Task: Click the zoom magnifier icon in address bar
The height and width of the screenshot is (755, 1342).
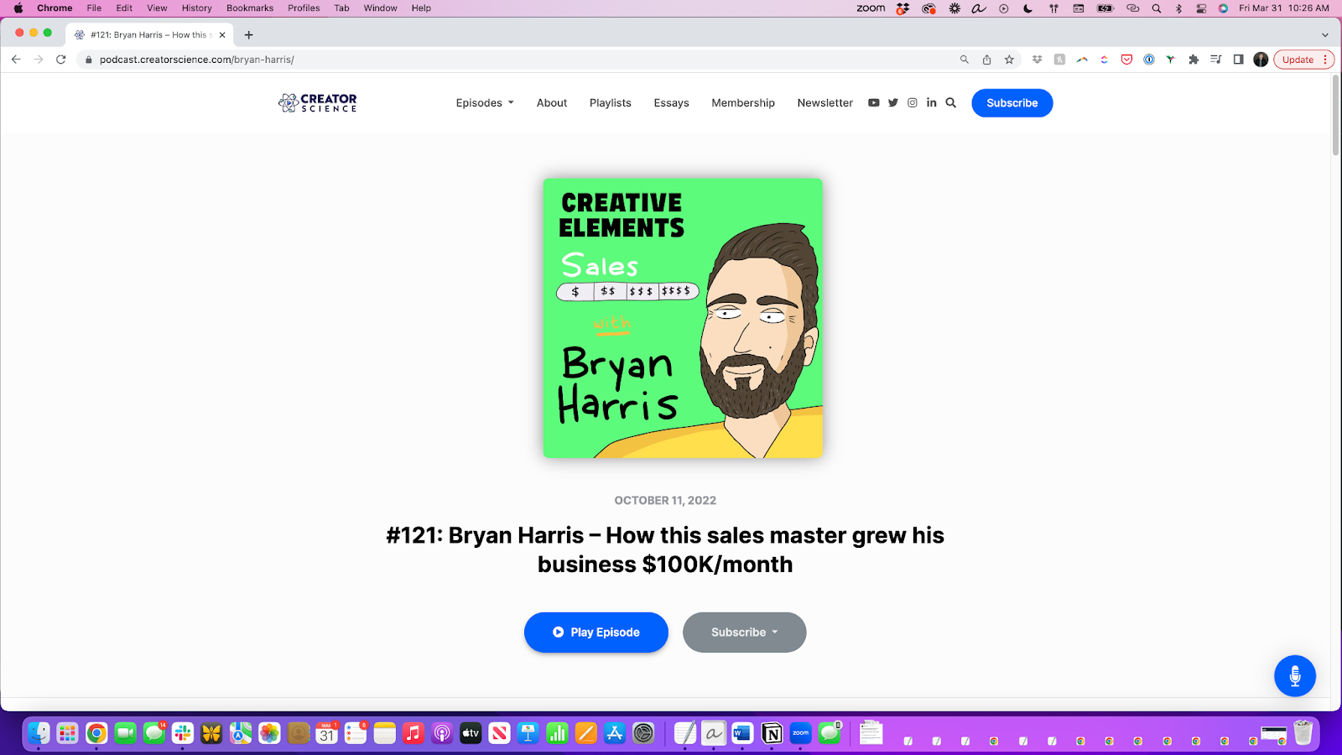Action: point(965,60)
